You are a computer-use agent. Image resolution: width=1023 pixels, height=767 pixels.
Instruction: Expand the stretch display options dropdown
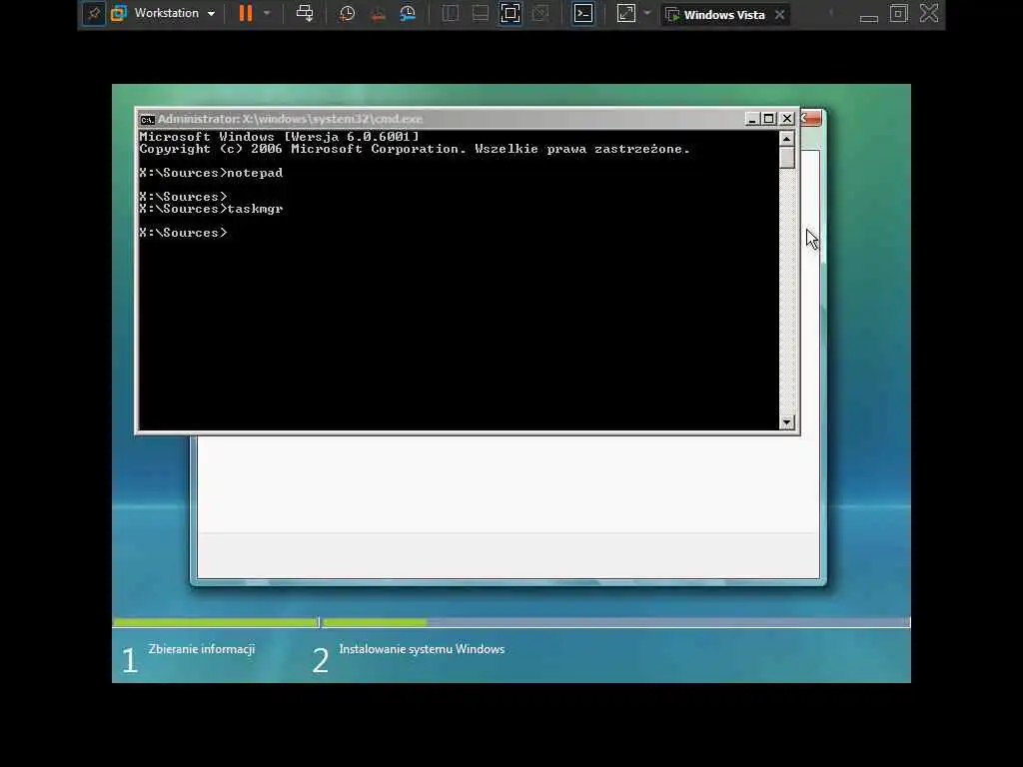point(647,13)
